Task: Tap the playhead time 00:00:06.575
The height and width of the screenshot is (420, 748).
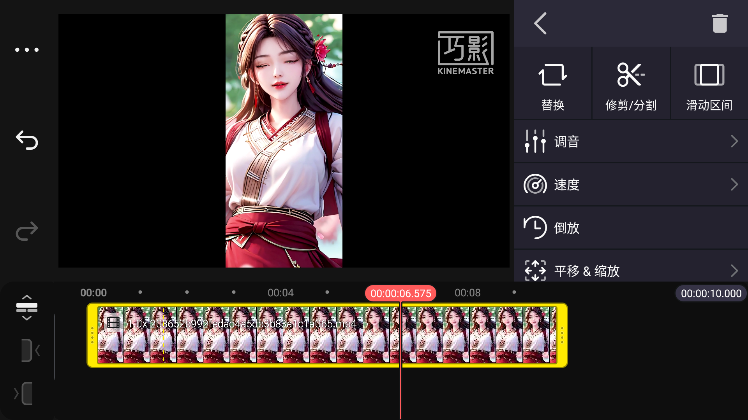Action: [400, 294]
